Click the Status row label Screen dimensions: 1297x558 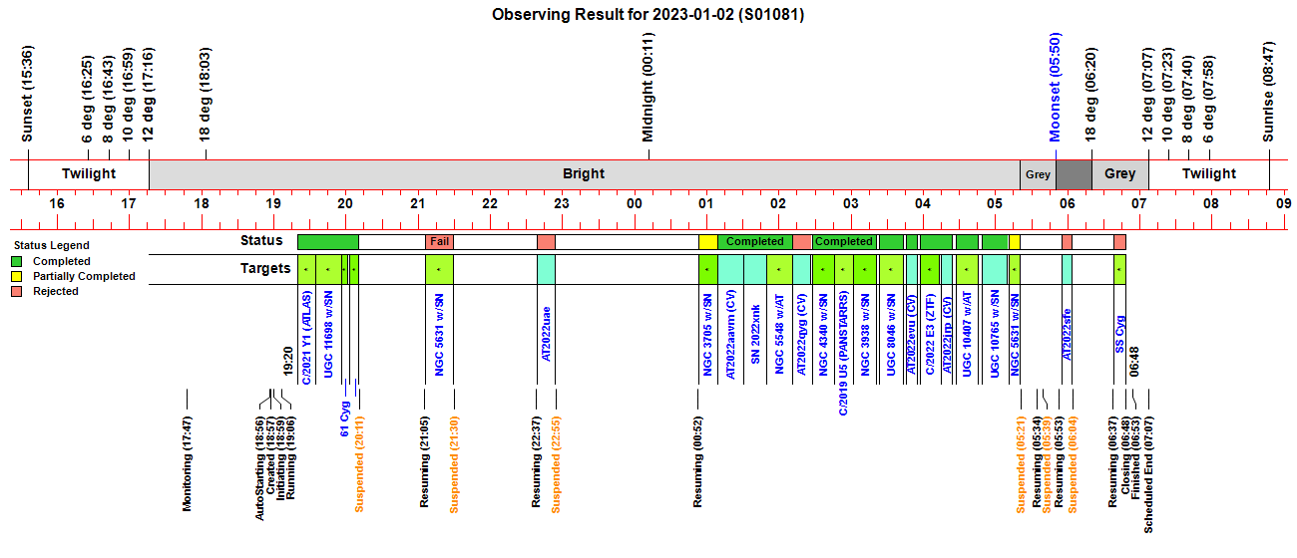[261, 241]
